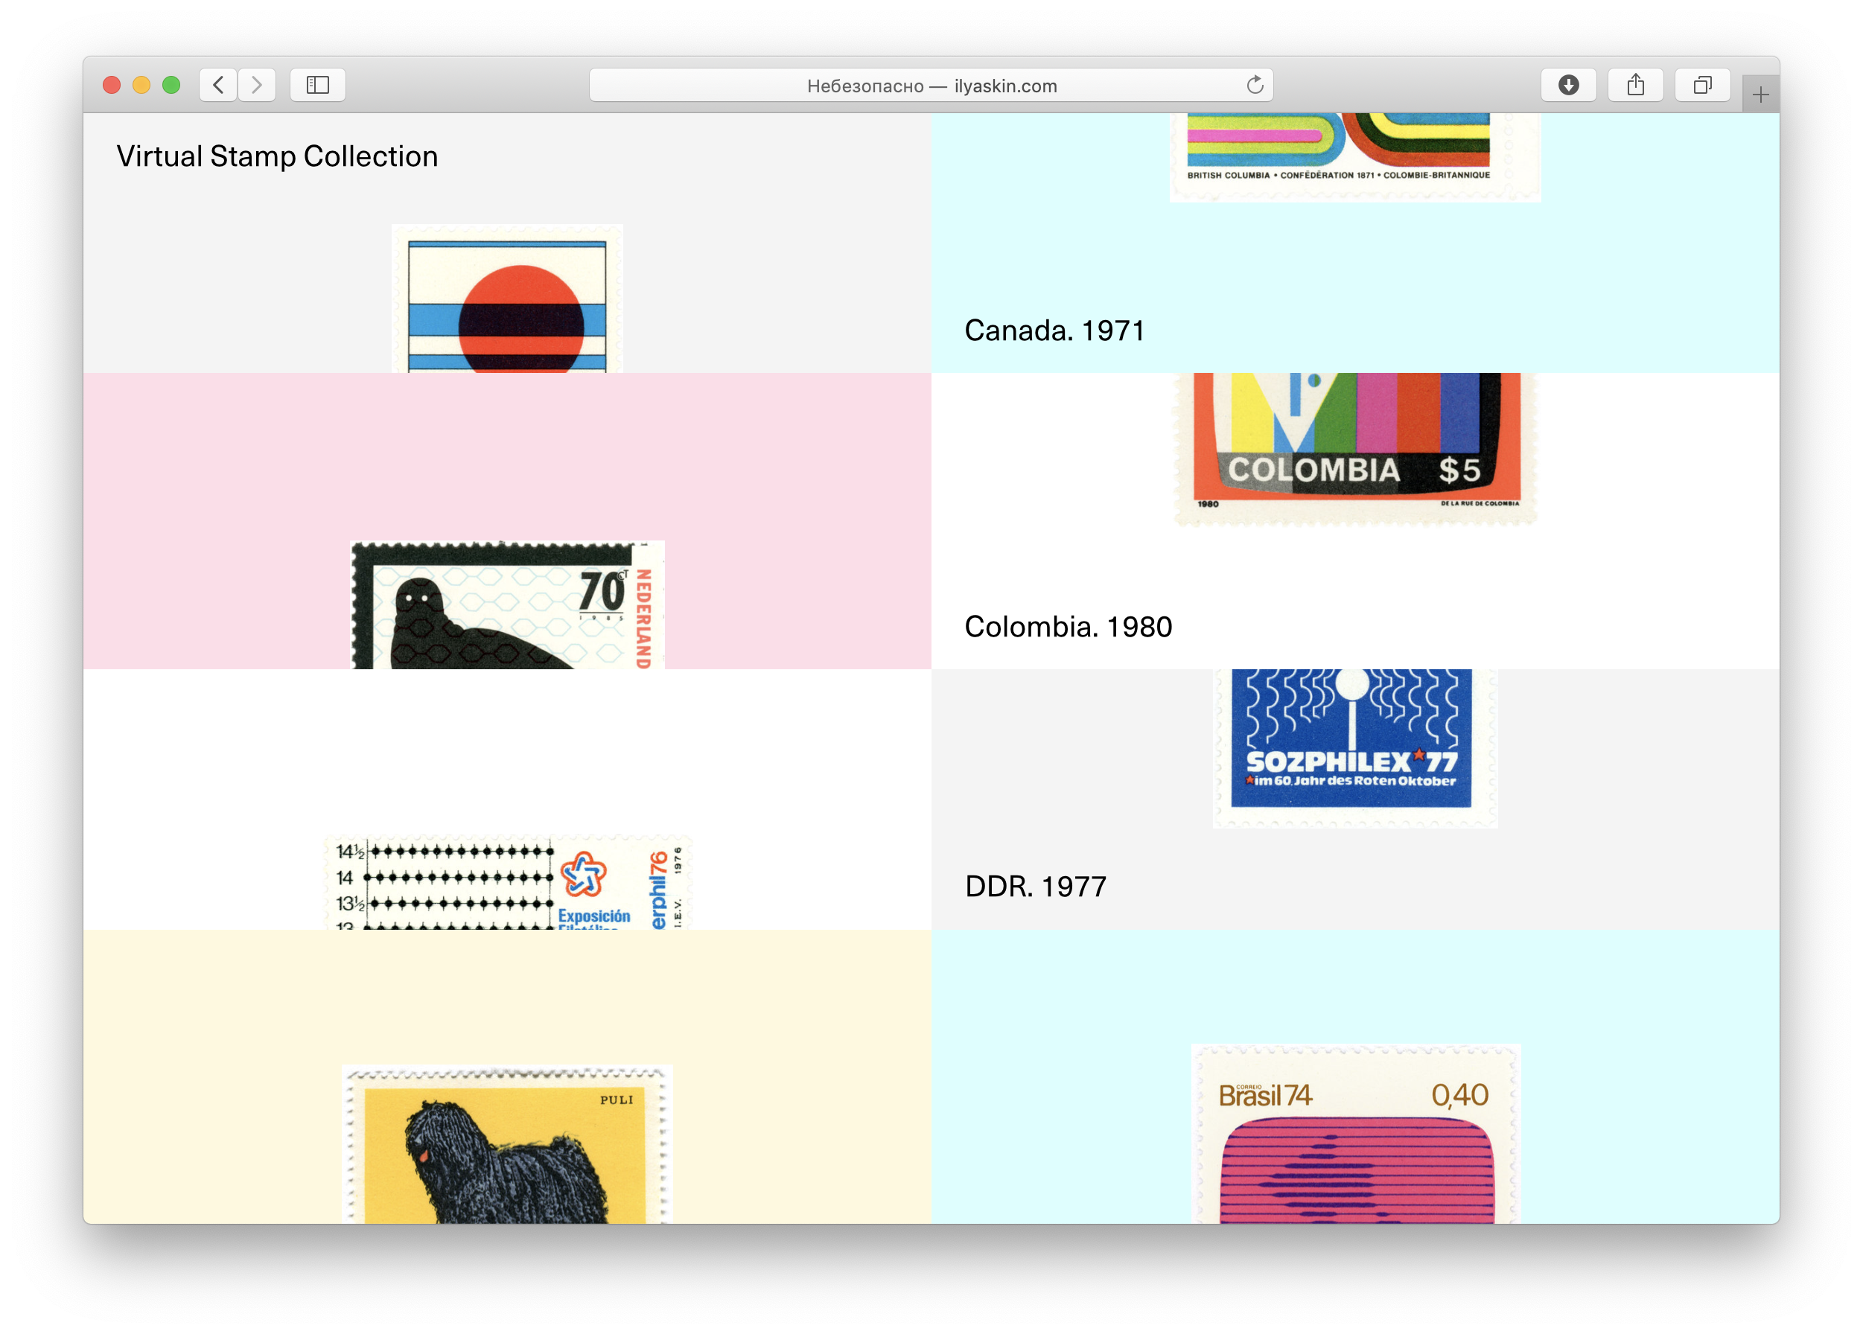1863x1334 pixels.
Task: Open a new tab with plus button
Action: coord(1759,95)
